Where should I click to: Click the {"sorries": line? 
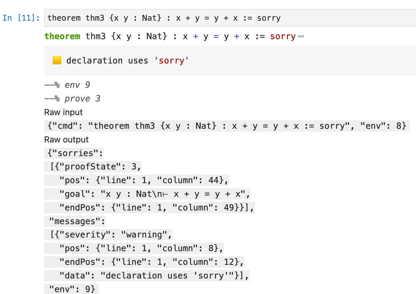click(74, 153)
